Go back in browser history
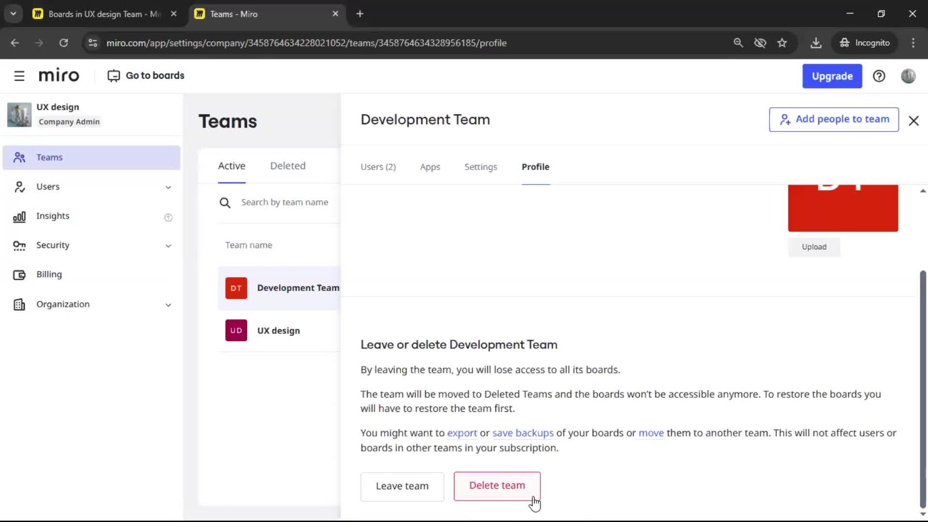Image resolution: width=928 pixels, height=522 pixels. point(15,43)
